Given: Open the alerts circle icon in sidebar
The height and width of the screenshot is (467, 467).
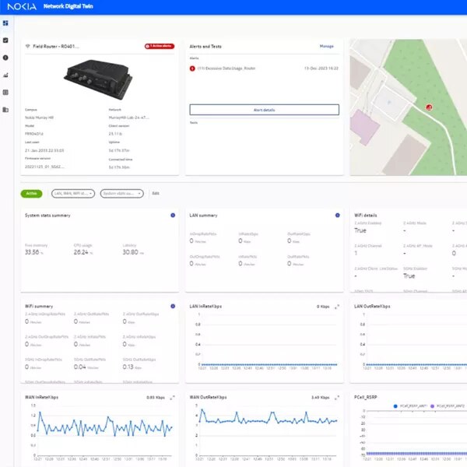Looking at the screenshot, I should click(5, 58).
